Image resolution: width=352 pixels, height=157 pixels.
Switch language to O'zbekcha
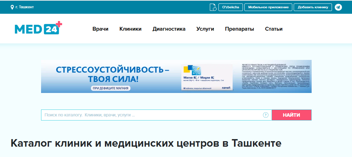point(231,7)
